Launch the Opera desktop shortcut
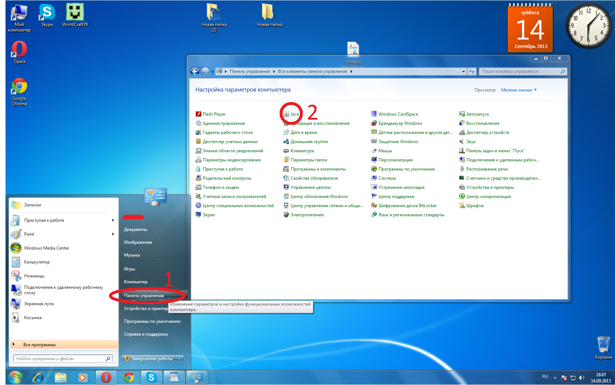 click(x=19, y=52)
